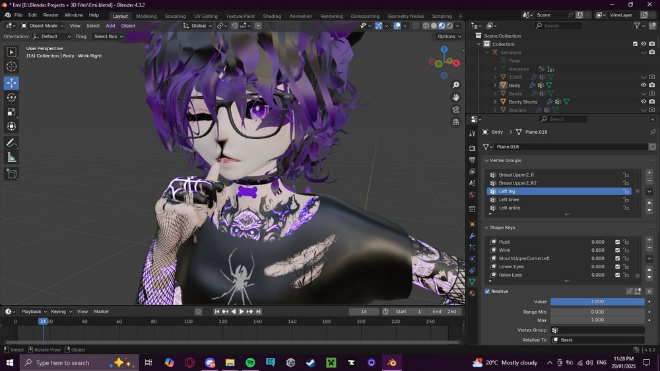660x371 pixels.
Task: Open the Modifiers wrench tab
Action: click(x=473, y=236)
